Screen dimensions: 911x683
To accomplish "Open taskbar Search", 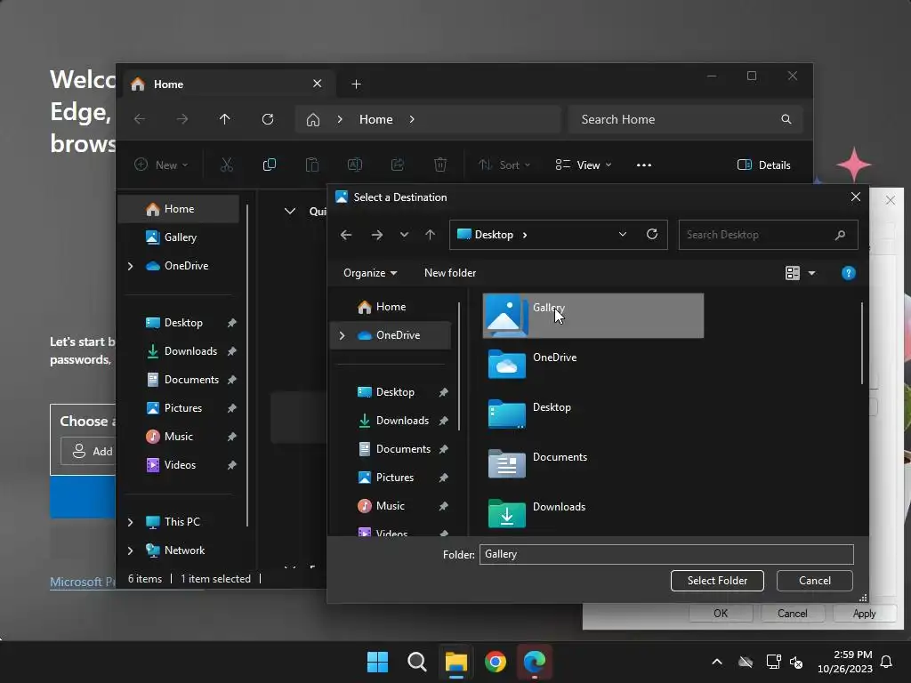I will [x=417, y=662].
